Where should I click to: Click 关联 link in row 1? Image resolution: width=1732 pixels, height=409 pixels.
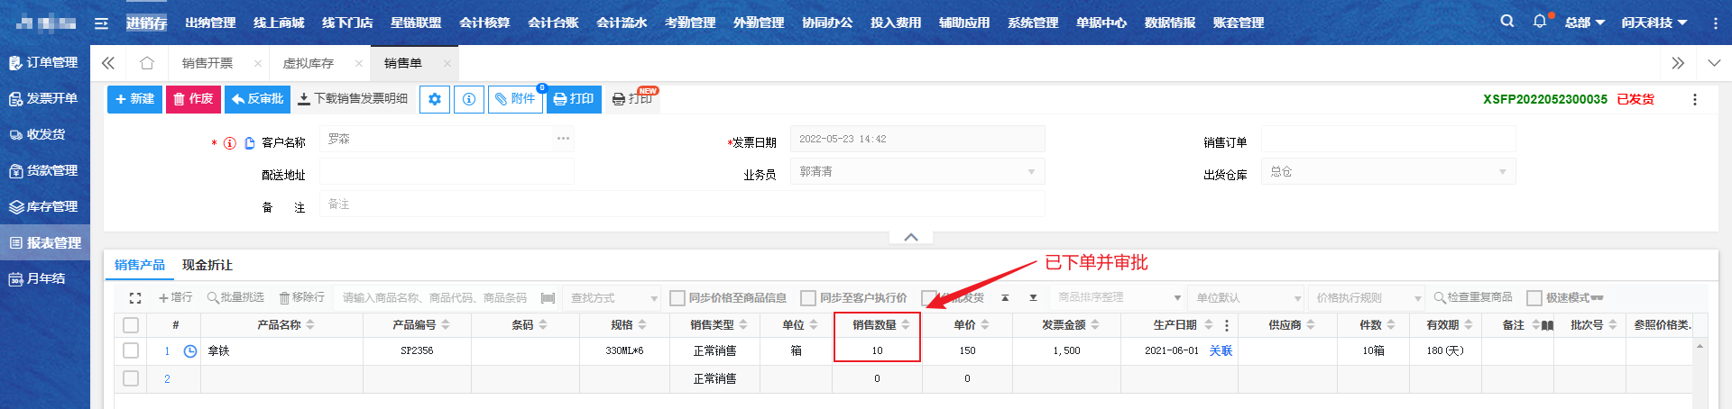pos(1221,350)
